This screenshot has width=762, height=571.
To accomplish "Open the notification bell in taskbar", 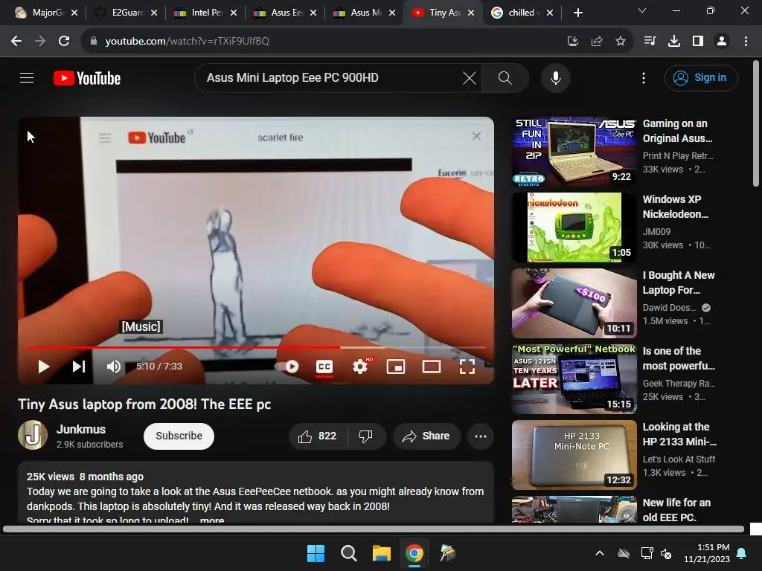I will point(742,553).
